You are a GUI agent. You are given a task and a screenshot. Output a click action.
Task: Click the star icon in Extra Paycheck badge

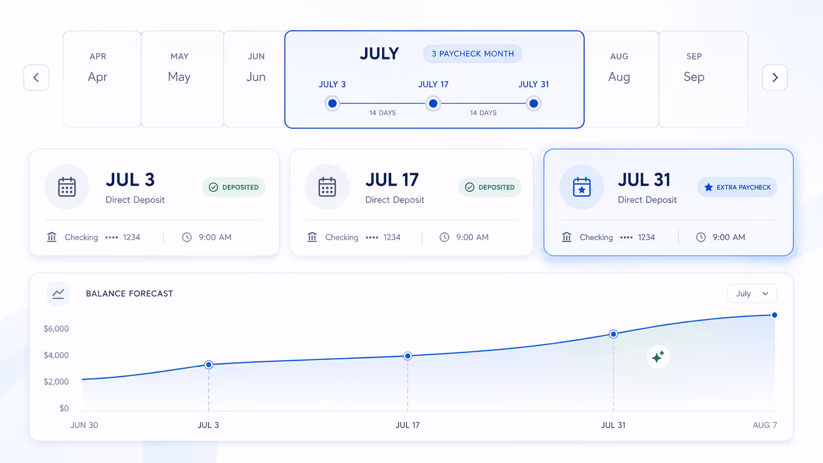[x=708, y=187]
